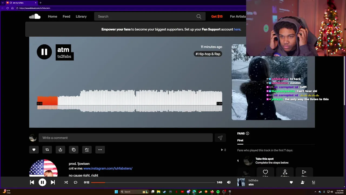Click the page vertical scrollbar
Screen dimensions: 346x195
tap(344, 81)
